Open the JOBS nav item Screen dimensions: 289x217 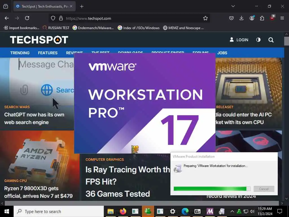222,53
